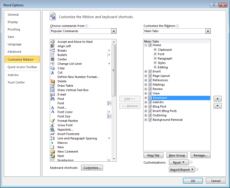Expand the Paragraph group node

click(x=155, y=58)
